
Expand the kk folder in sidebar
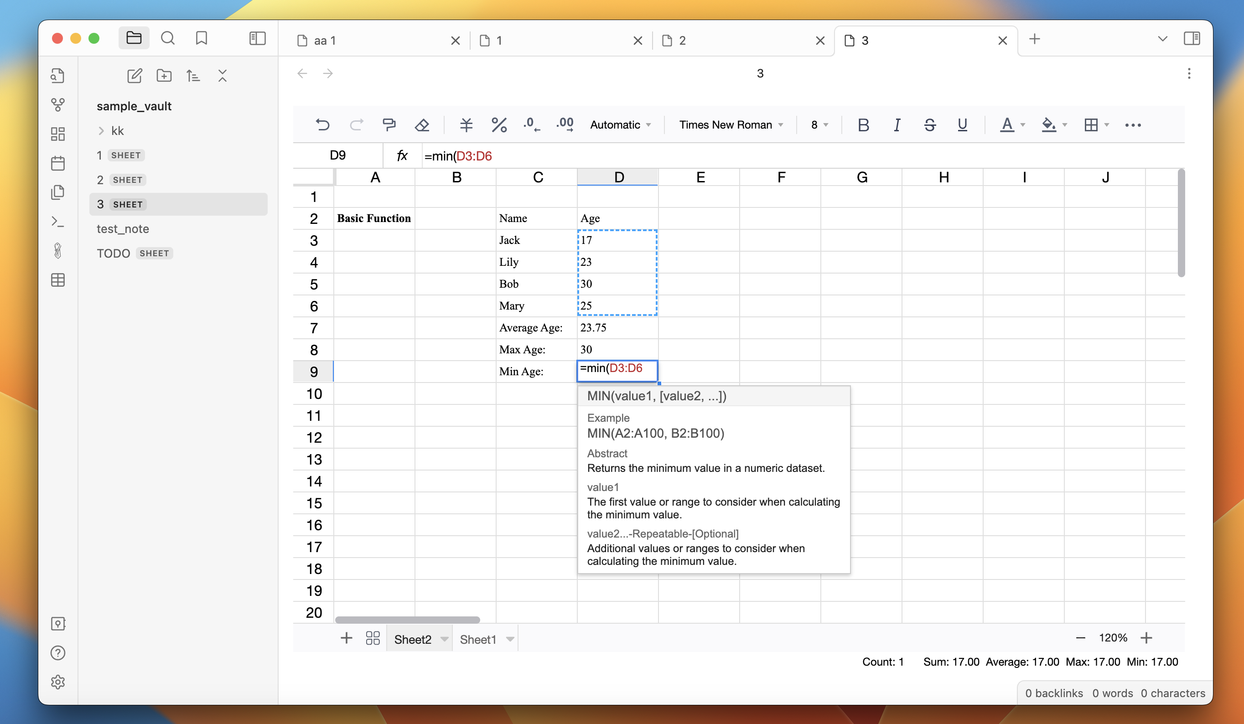coord(101,130)
